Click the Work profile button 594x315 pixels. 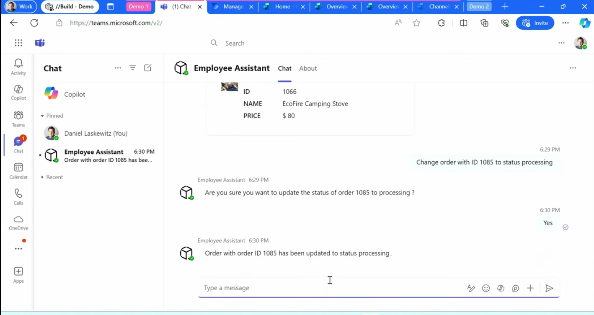click(x=20, y=7)
